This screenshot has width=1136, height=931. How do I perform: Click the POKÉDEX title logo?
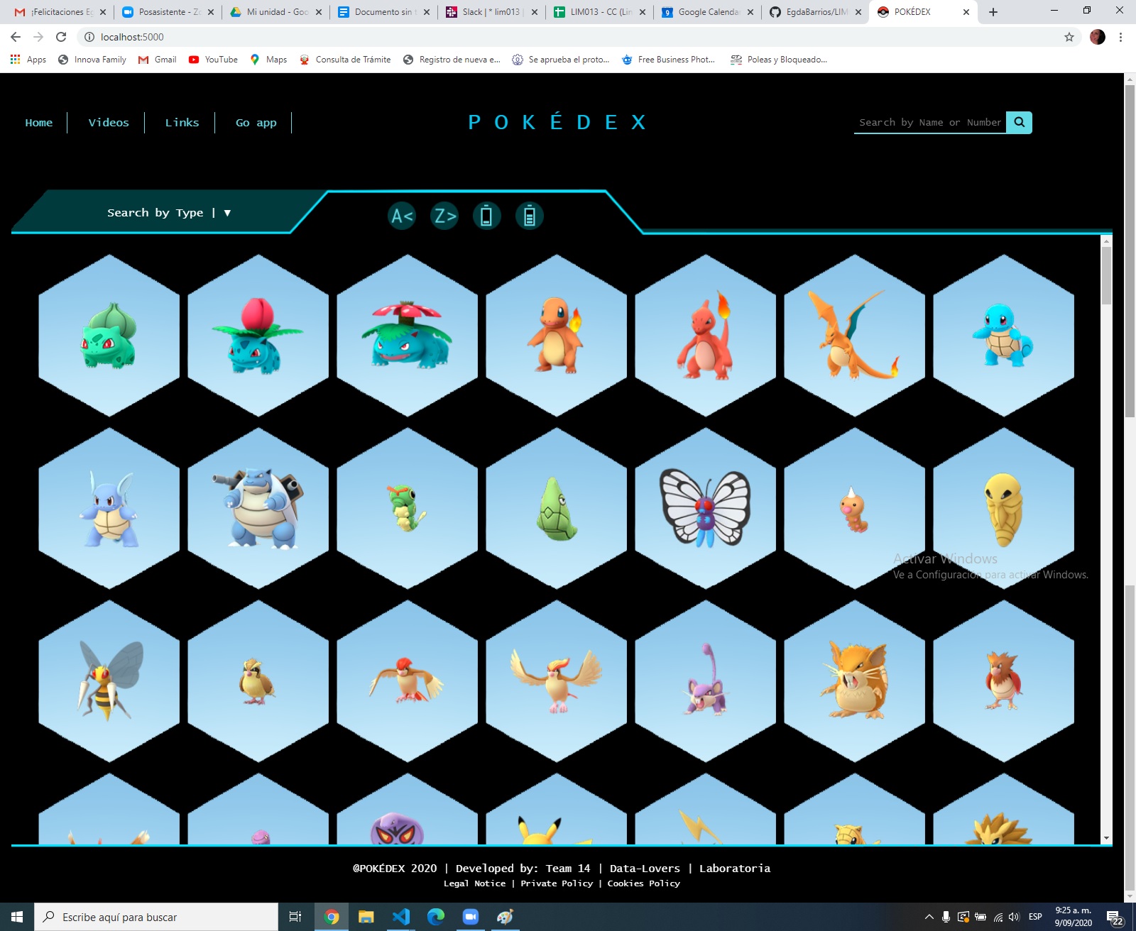point(557,122)
